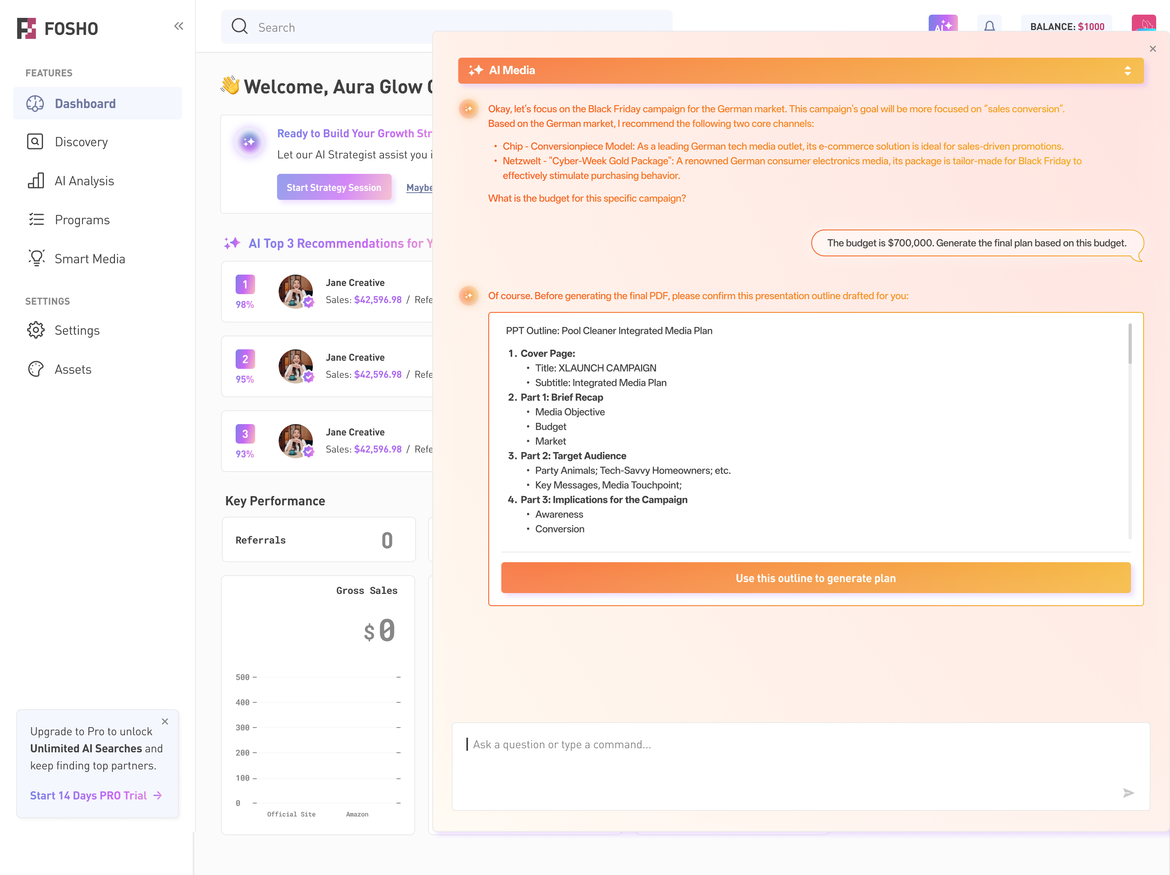Open the AI sparkle button in header

click(x=942, y=24)
